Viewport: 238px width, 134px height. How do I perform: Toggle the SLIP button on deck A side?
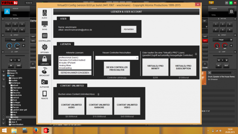[33, 36]
